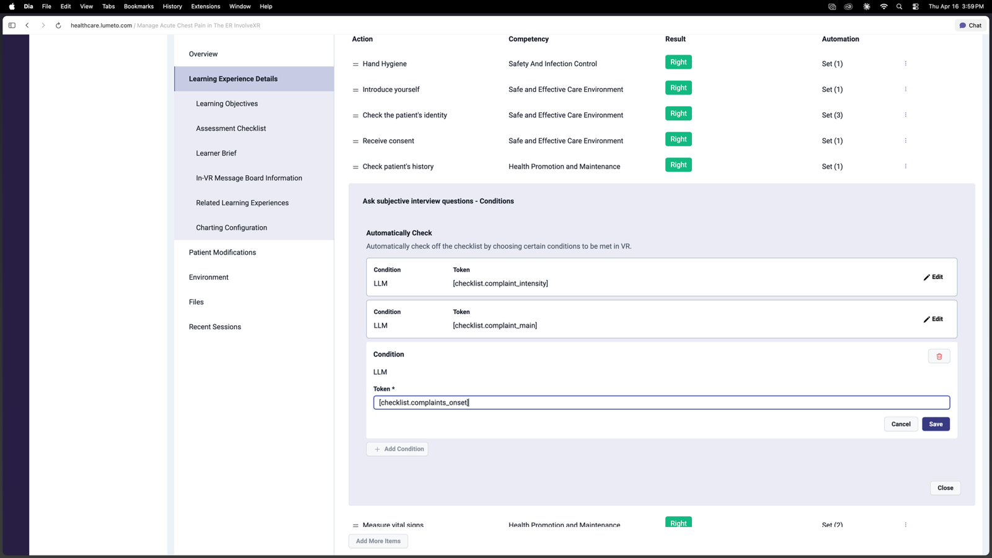Open the Extensions menu
Image resolution: width=992 pixels, height=558 pixels.
pos(205,6)
